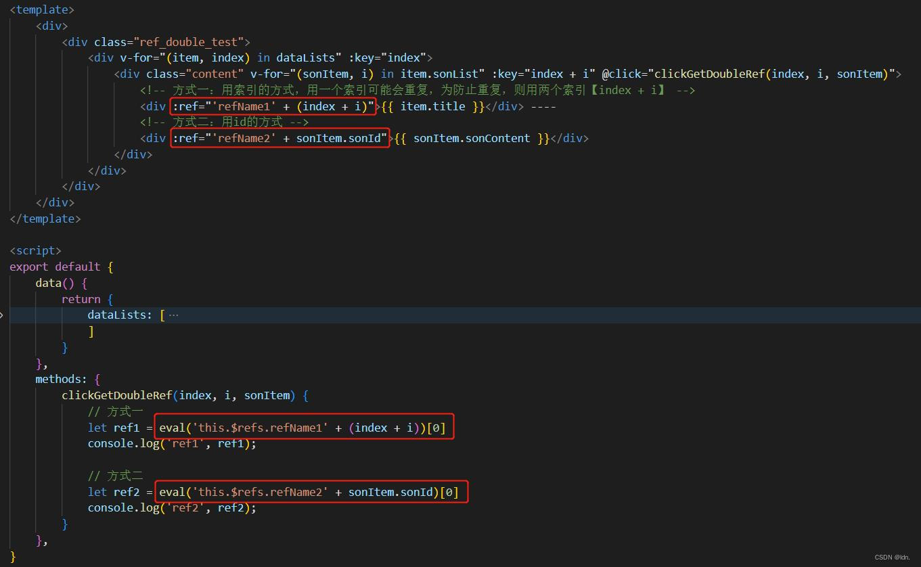Screen dimensions: 921x567
Task: Click the folded ellipsis after dataLists: [
Action: point(173,315)
